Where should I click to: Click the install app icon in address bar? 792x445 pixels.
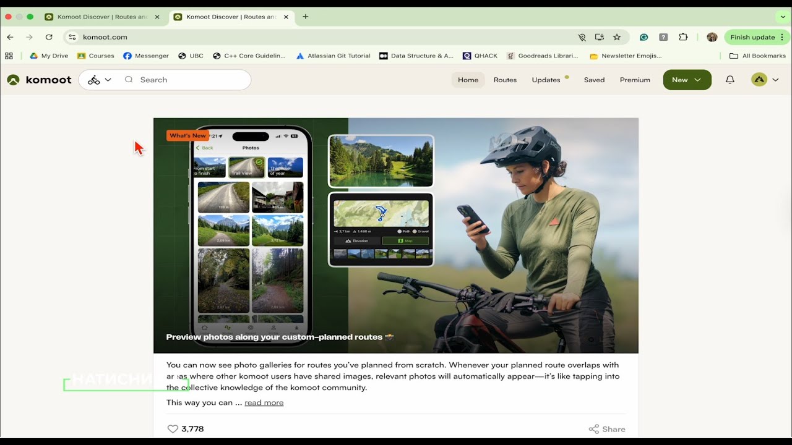(x=599, y=37)
